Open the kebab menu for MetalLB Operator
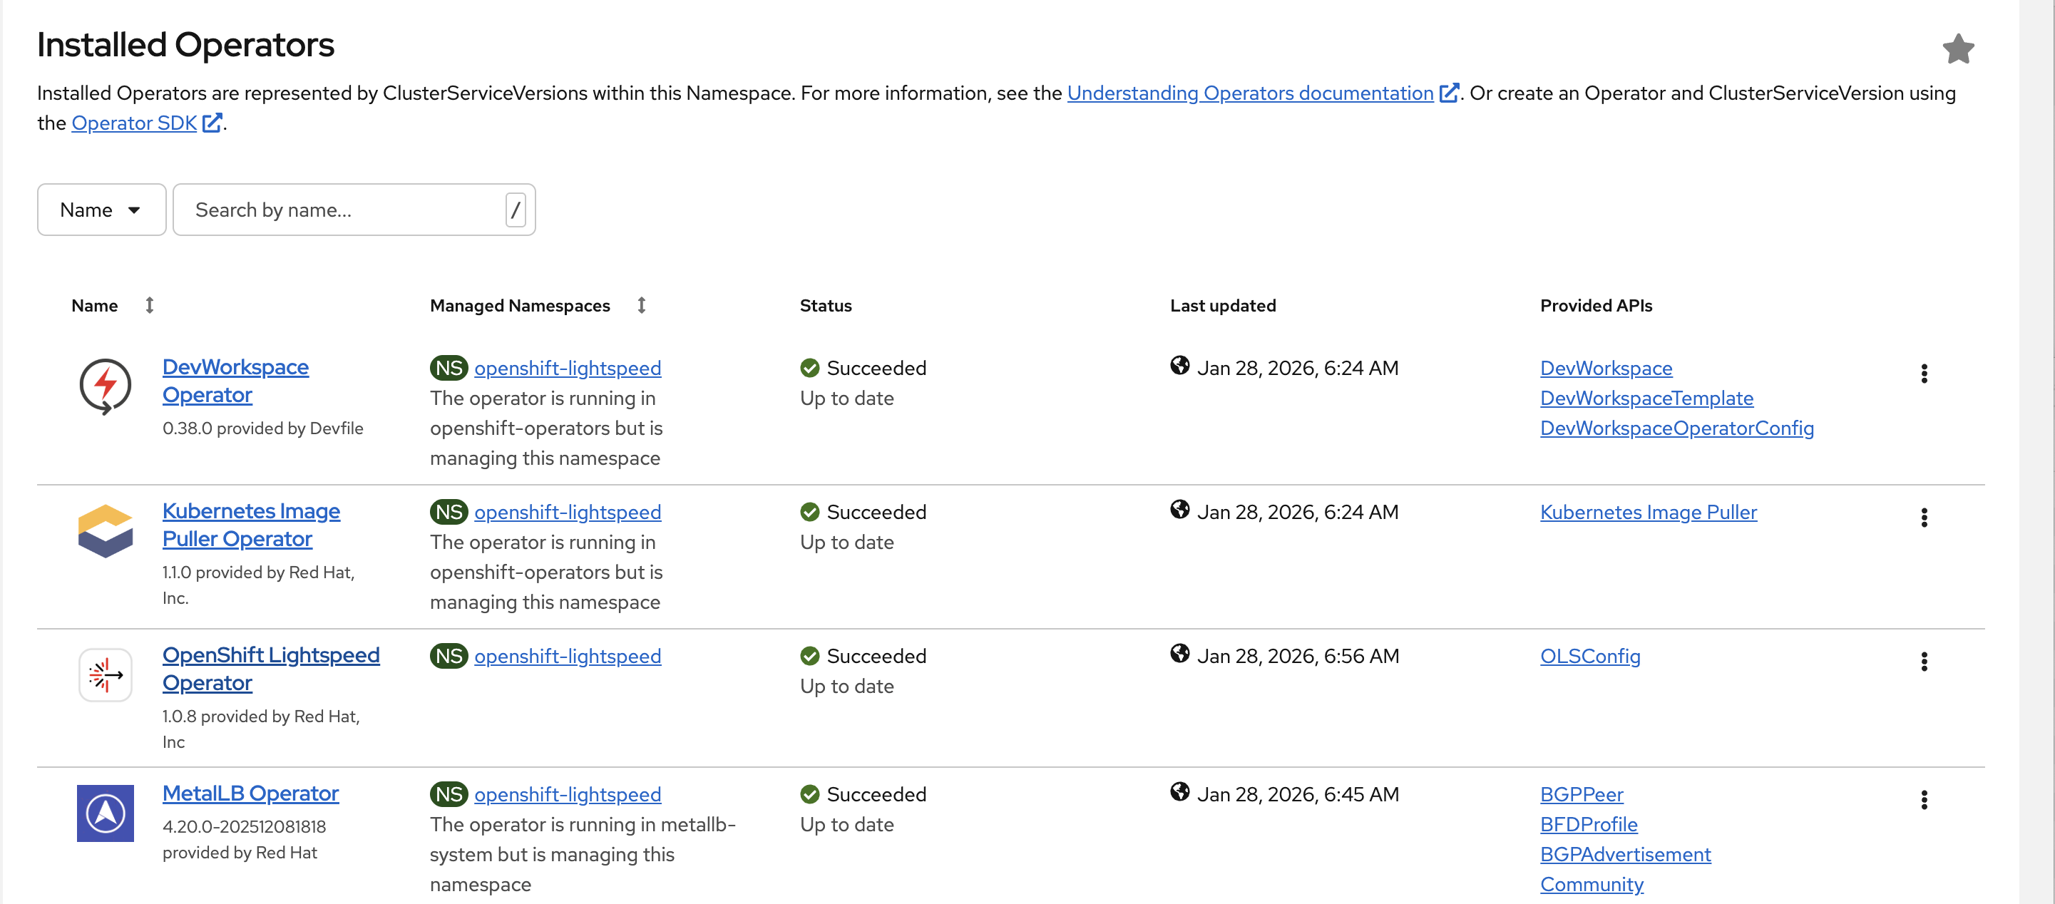The width and height of the screenshot is (2055, 904). click(1925, 799)
